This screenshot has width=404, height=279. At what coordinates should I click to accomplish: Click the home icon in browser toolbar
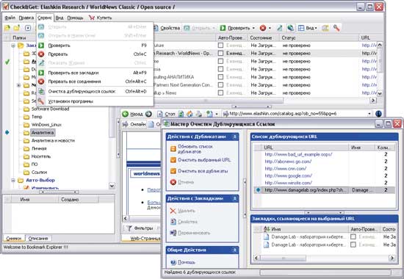190,114
